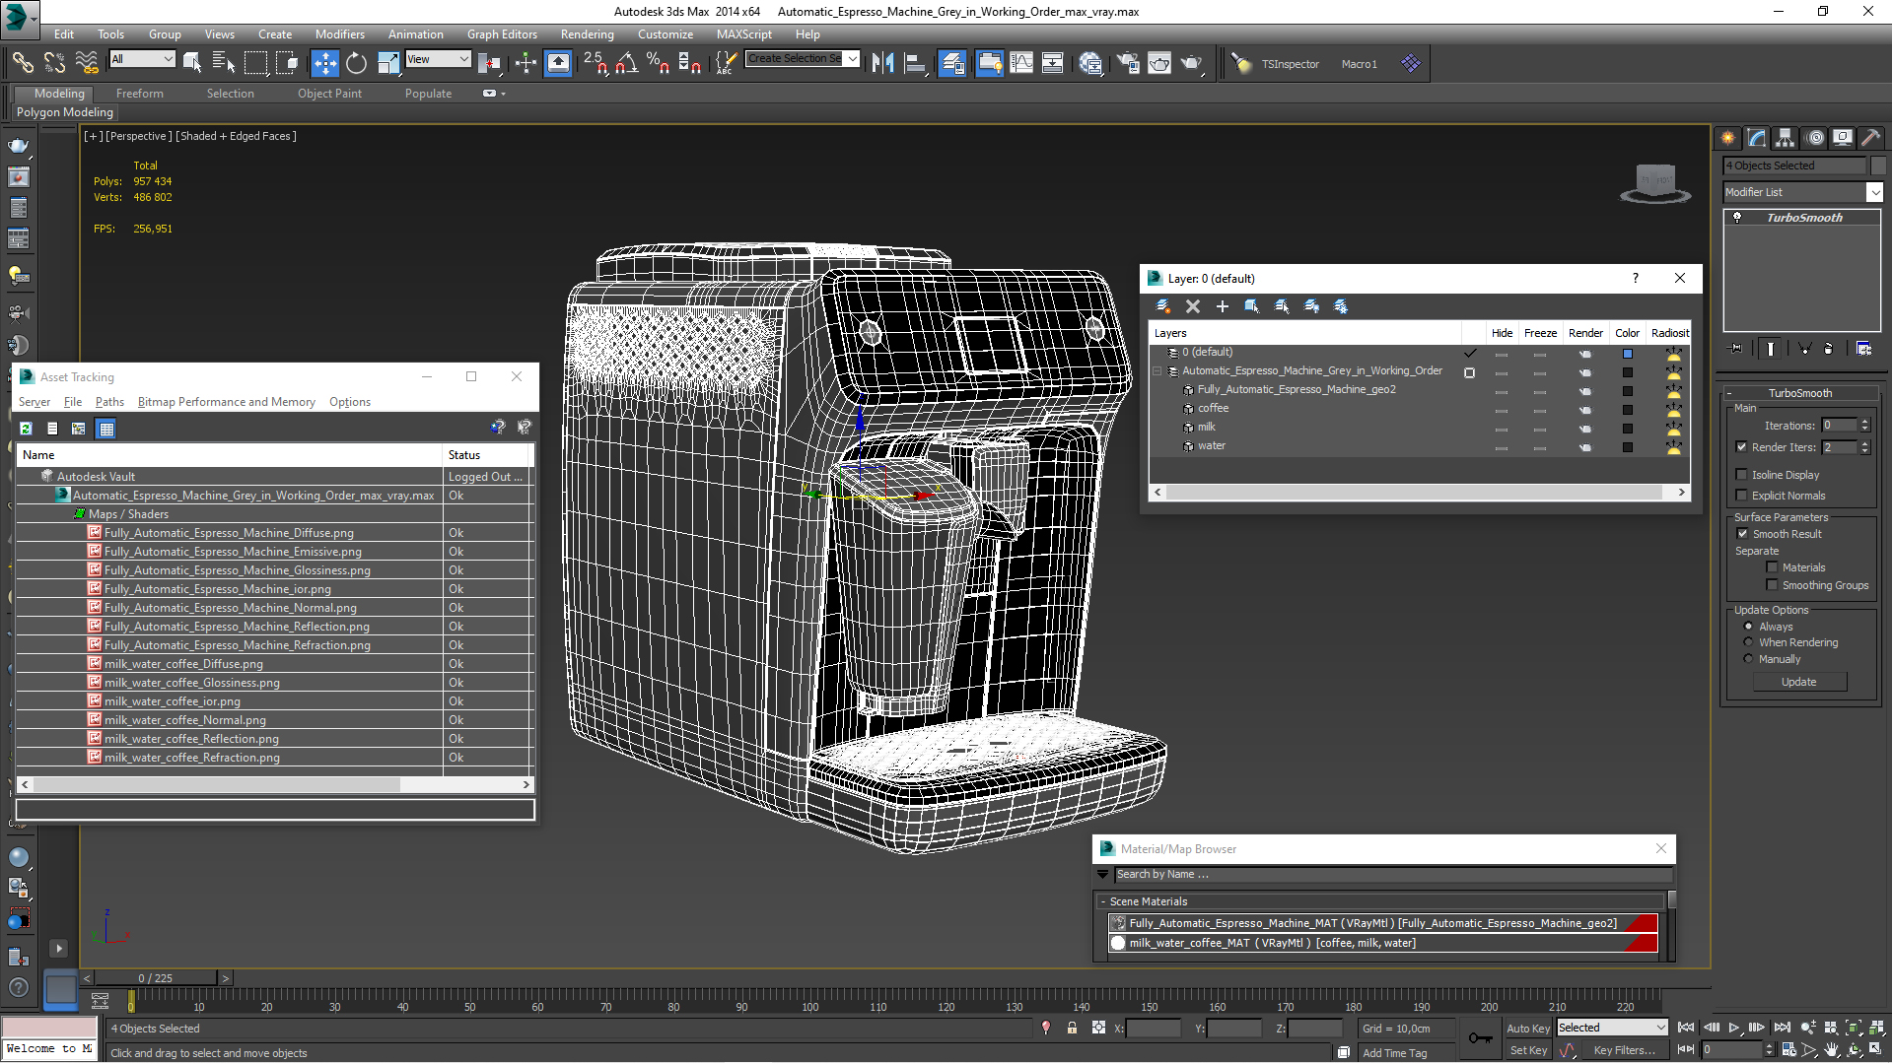Click the Update button in TurboSmooth

[1799, 682]
